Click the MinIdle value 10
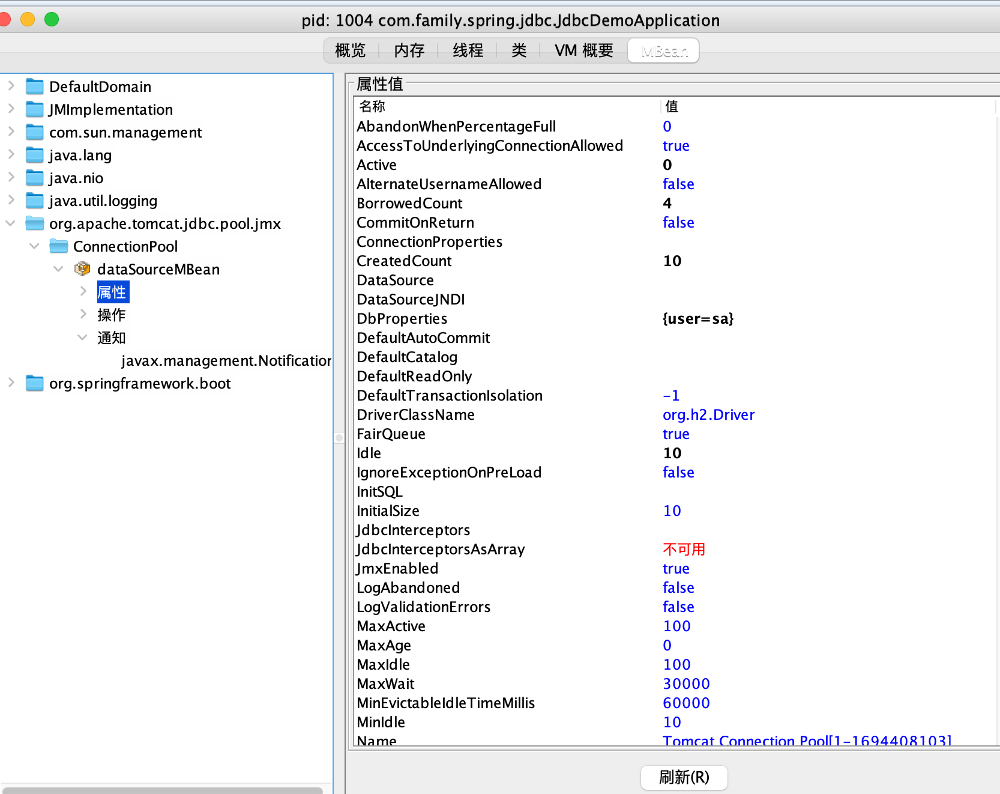This screenshot has height=794, width=1000. point(672,722)
